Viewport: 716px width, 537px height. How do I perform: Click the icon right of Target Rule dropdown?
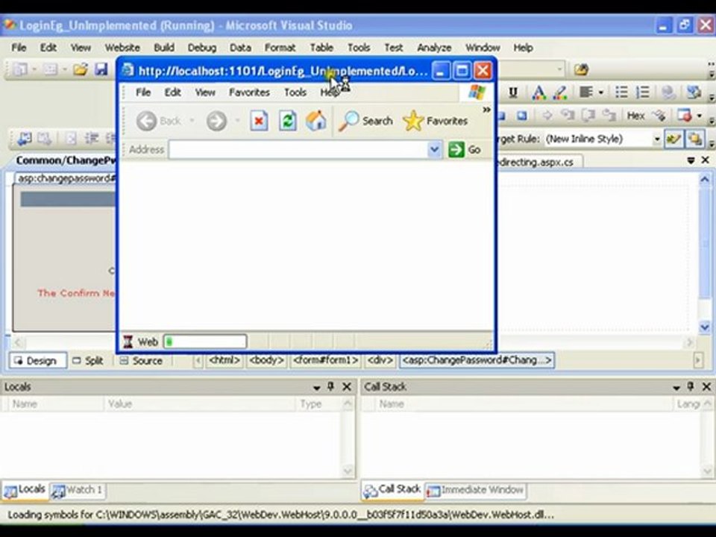(673, 139)
